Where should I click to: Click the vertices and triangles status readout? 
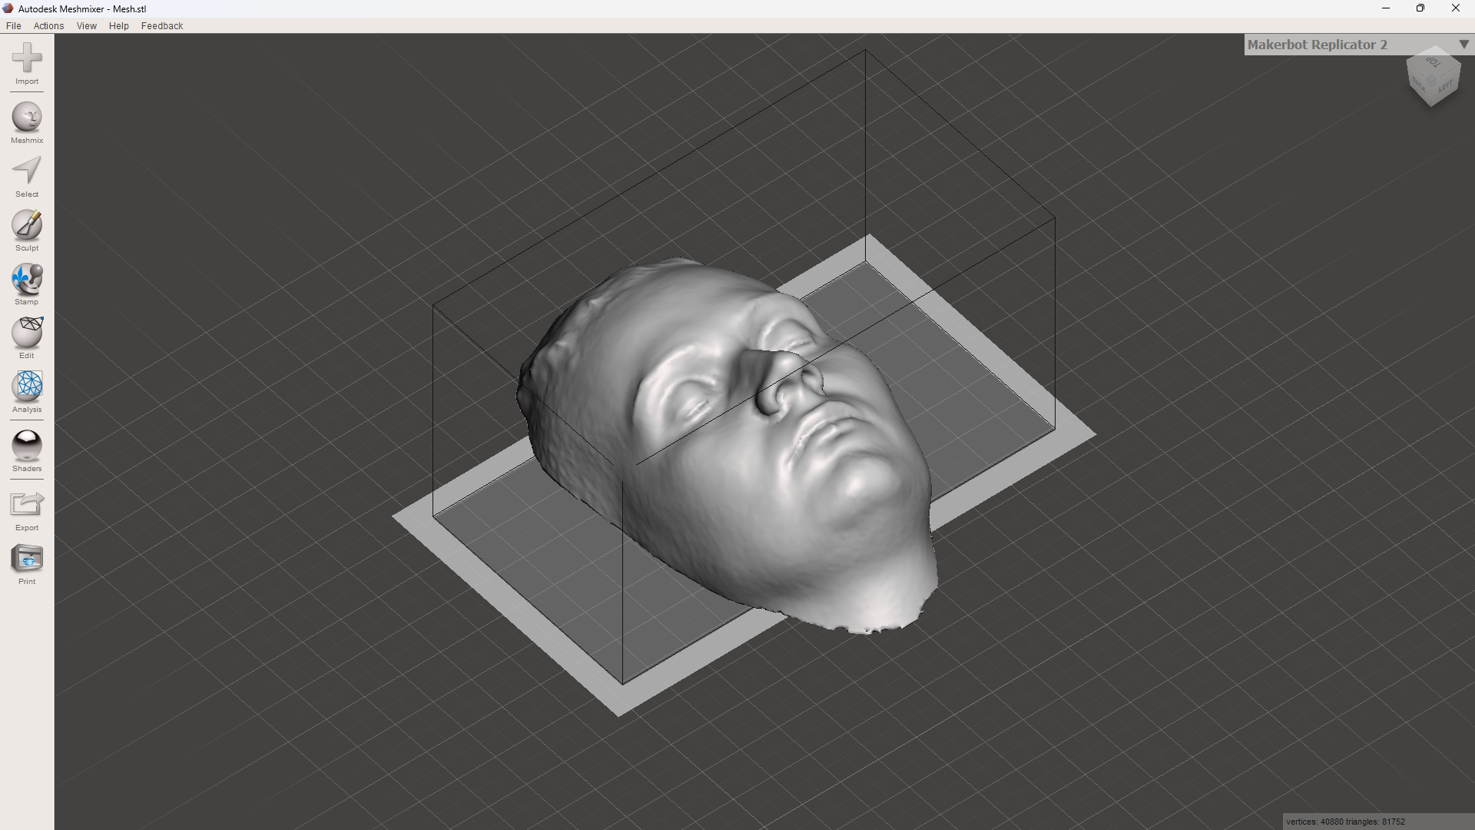pyautogui.click(x=1345, y=822)
